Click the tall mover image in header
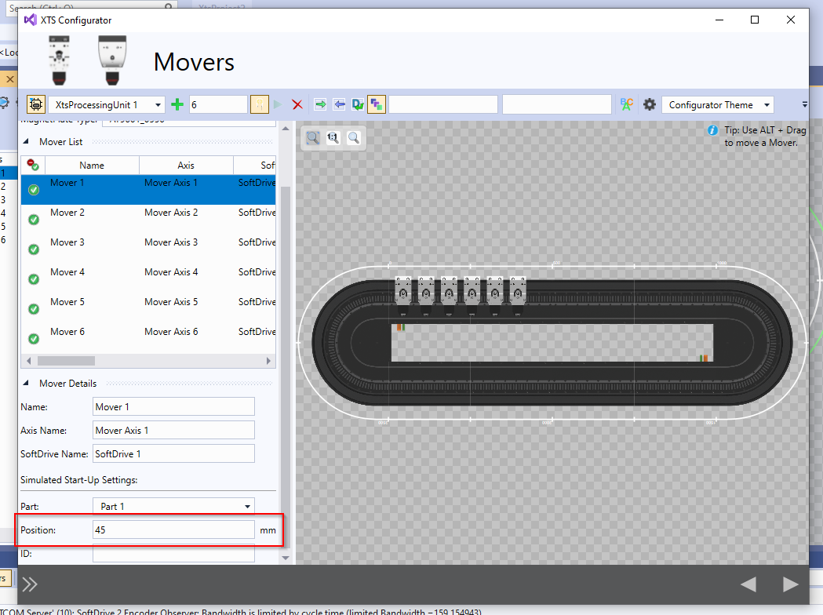This screenshot has height=615, width=823. 60,60
